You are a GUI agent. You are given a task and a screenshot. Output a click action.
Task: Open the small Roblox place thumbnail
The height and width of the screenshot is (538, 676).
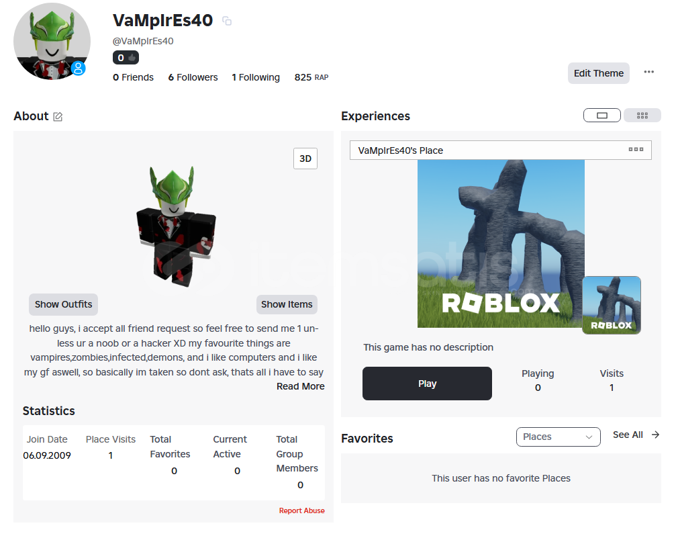612,306
